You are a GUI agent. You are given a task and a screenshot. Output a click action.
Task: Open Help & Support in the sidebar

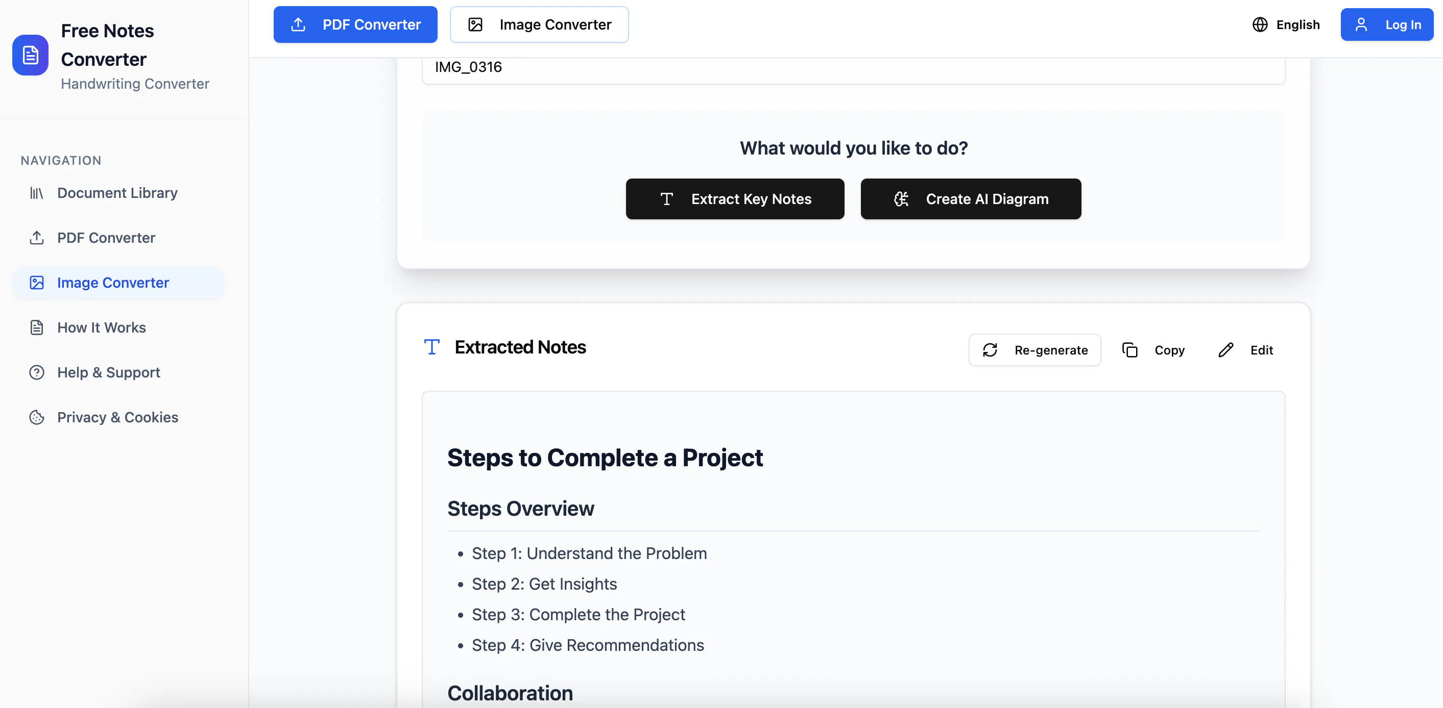pyautogui.click(x=117, y=372)
